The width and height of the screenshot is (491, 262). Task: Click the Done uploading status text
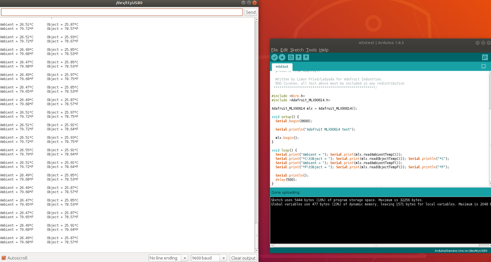point(286,192)
